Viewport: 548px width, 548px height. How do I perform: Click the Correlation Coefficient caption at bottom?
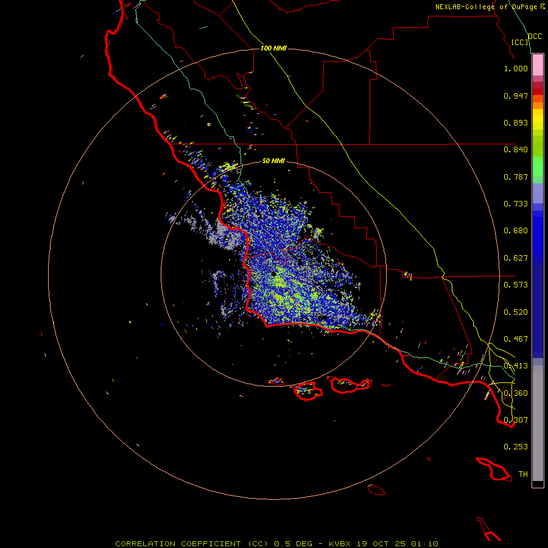point(276,544)
